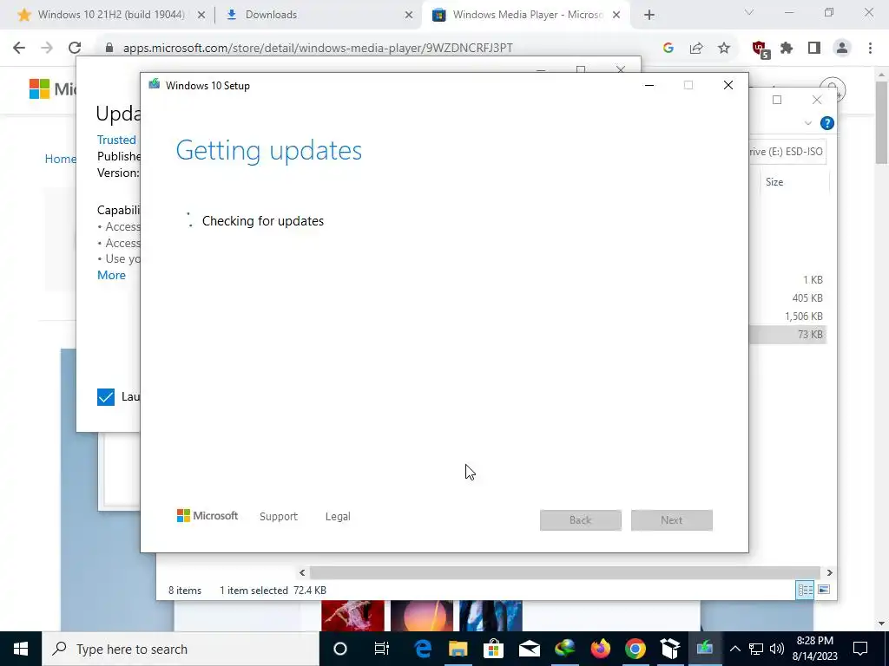This screenshot has height=666, width=889.
Task: Open Firefox from the taskbar
Action: [x=600, y=649]
